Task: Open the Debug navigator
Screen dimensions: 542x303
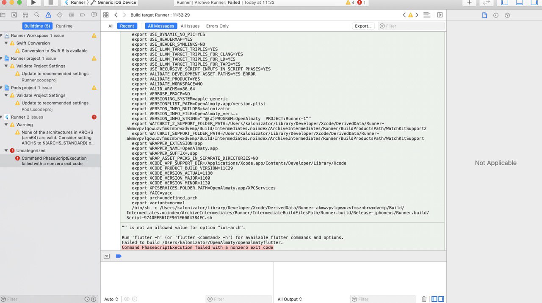Action: tap(71, 15)
